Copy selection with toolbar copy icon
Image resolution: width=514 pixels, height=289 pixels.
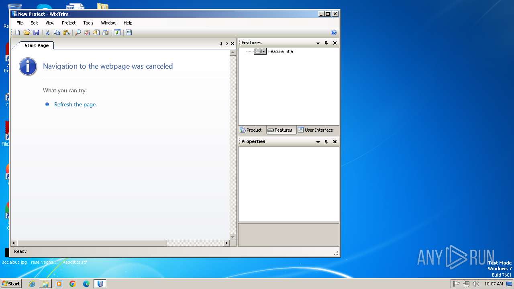click(x=57, y=33)
